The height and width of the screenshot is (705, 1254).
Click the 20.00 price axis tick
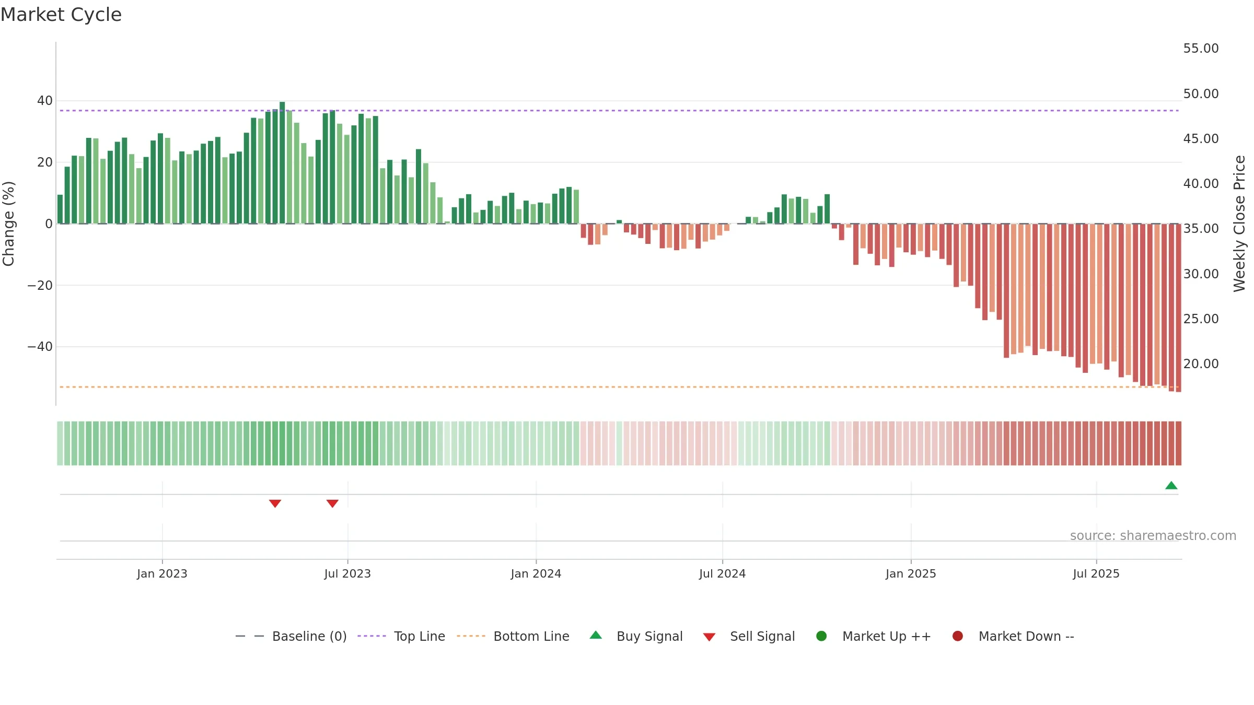coord(1201,364)
